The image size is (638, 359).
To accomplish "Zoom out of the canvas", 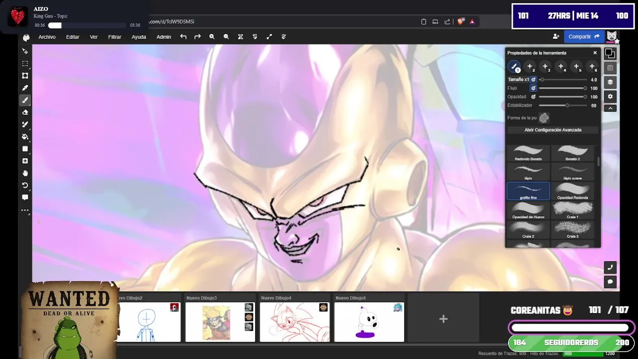I will tap(226, 36).
